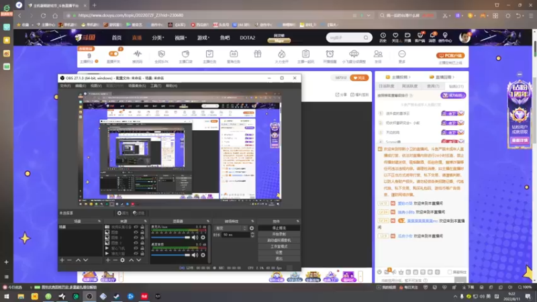Screen dimensions: 537x302
Task: Open the two-person icon in streamer toolbar
Action: (378, 54)
